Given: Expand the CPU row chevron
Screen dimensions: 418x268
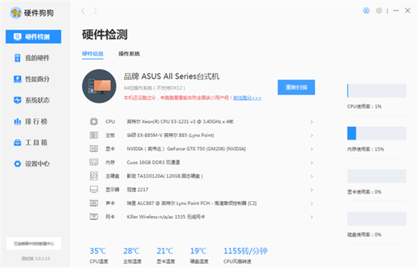Looking at the screenshot, I should tap(311, 122).
